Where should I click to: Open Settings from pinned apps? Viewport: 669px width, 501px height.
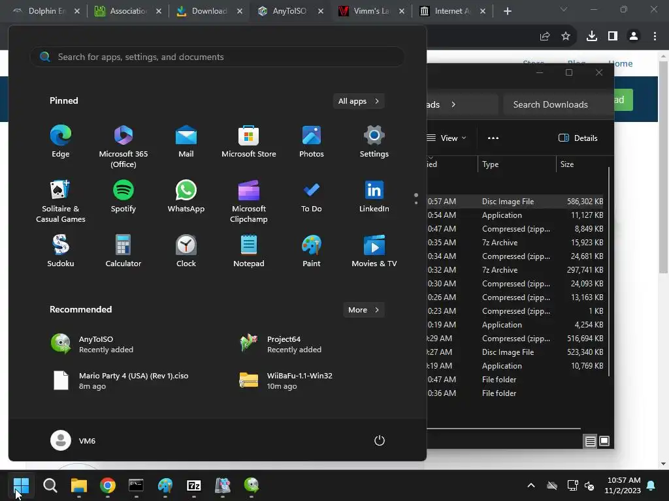pyautogui.click(x=374, y=142)
